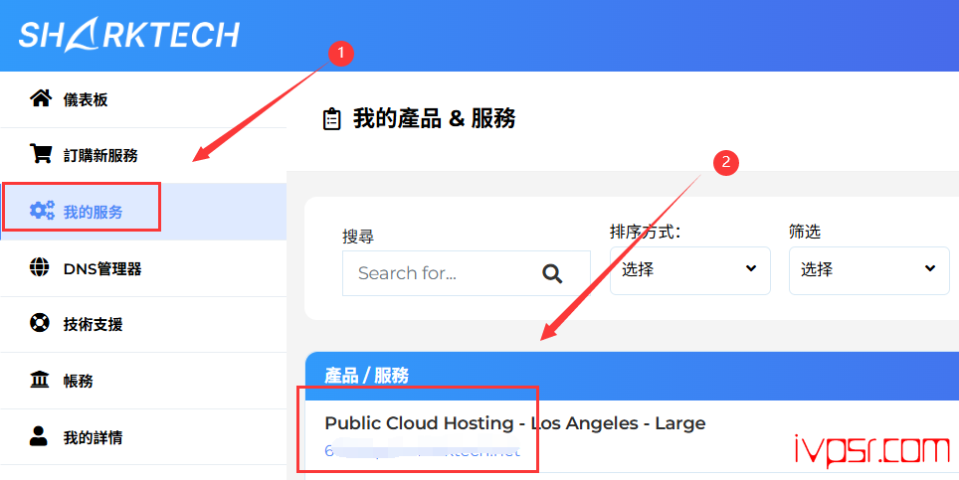Focus the Search for... input field
This screenshot has height=480, width=959.
click(466, 273)
